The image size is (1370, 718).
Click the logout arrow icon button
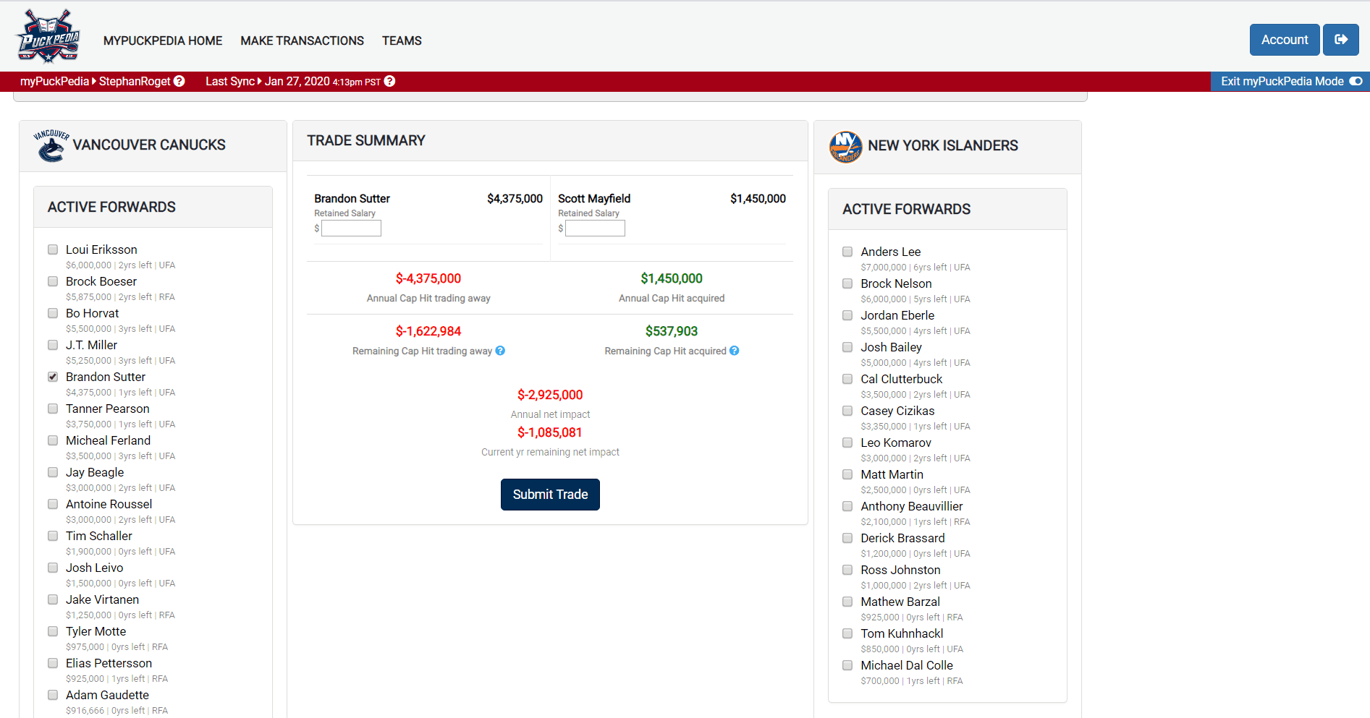coord(1340,40)
